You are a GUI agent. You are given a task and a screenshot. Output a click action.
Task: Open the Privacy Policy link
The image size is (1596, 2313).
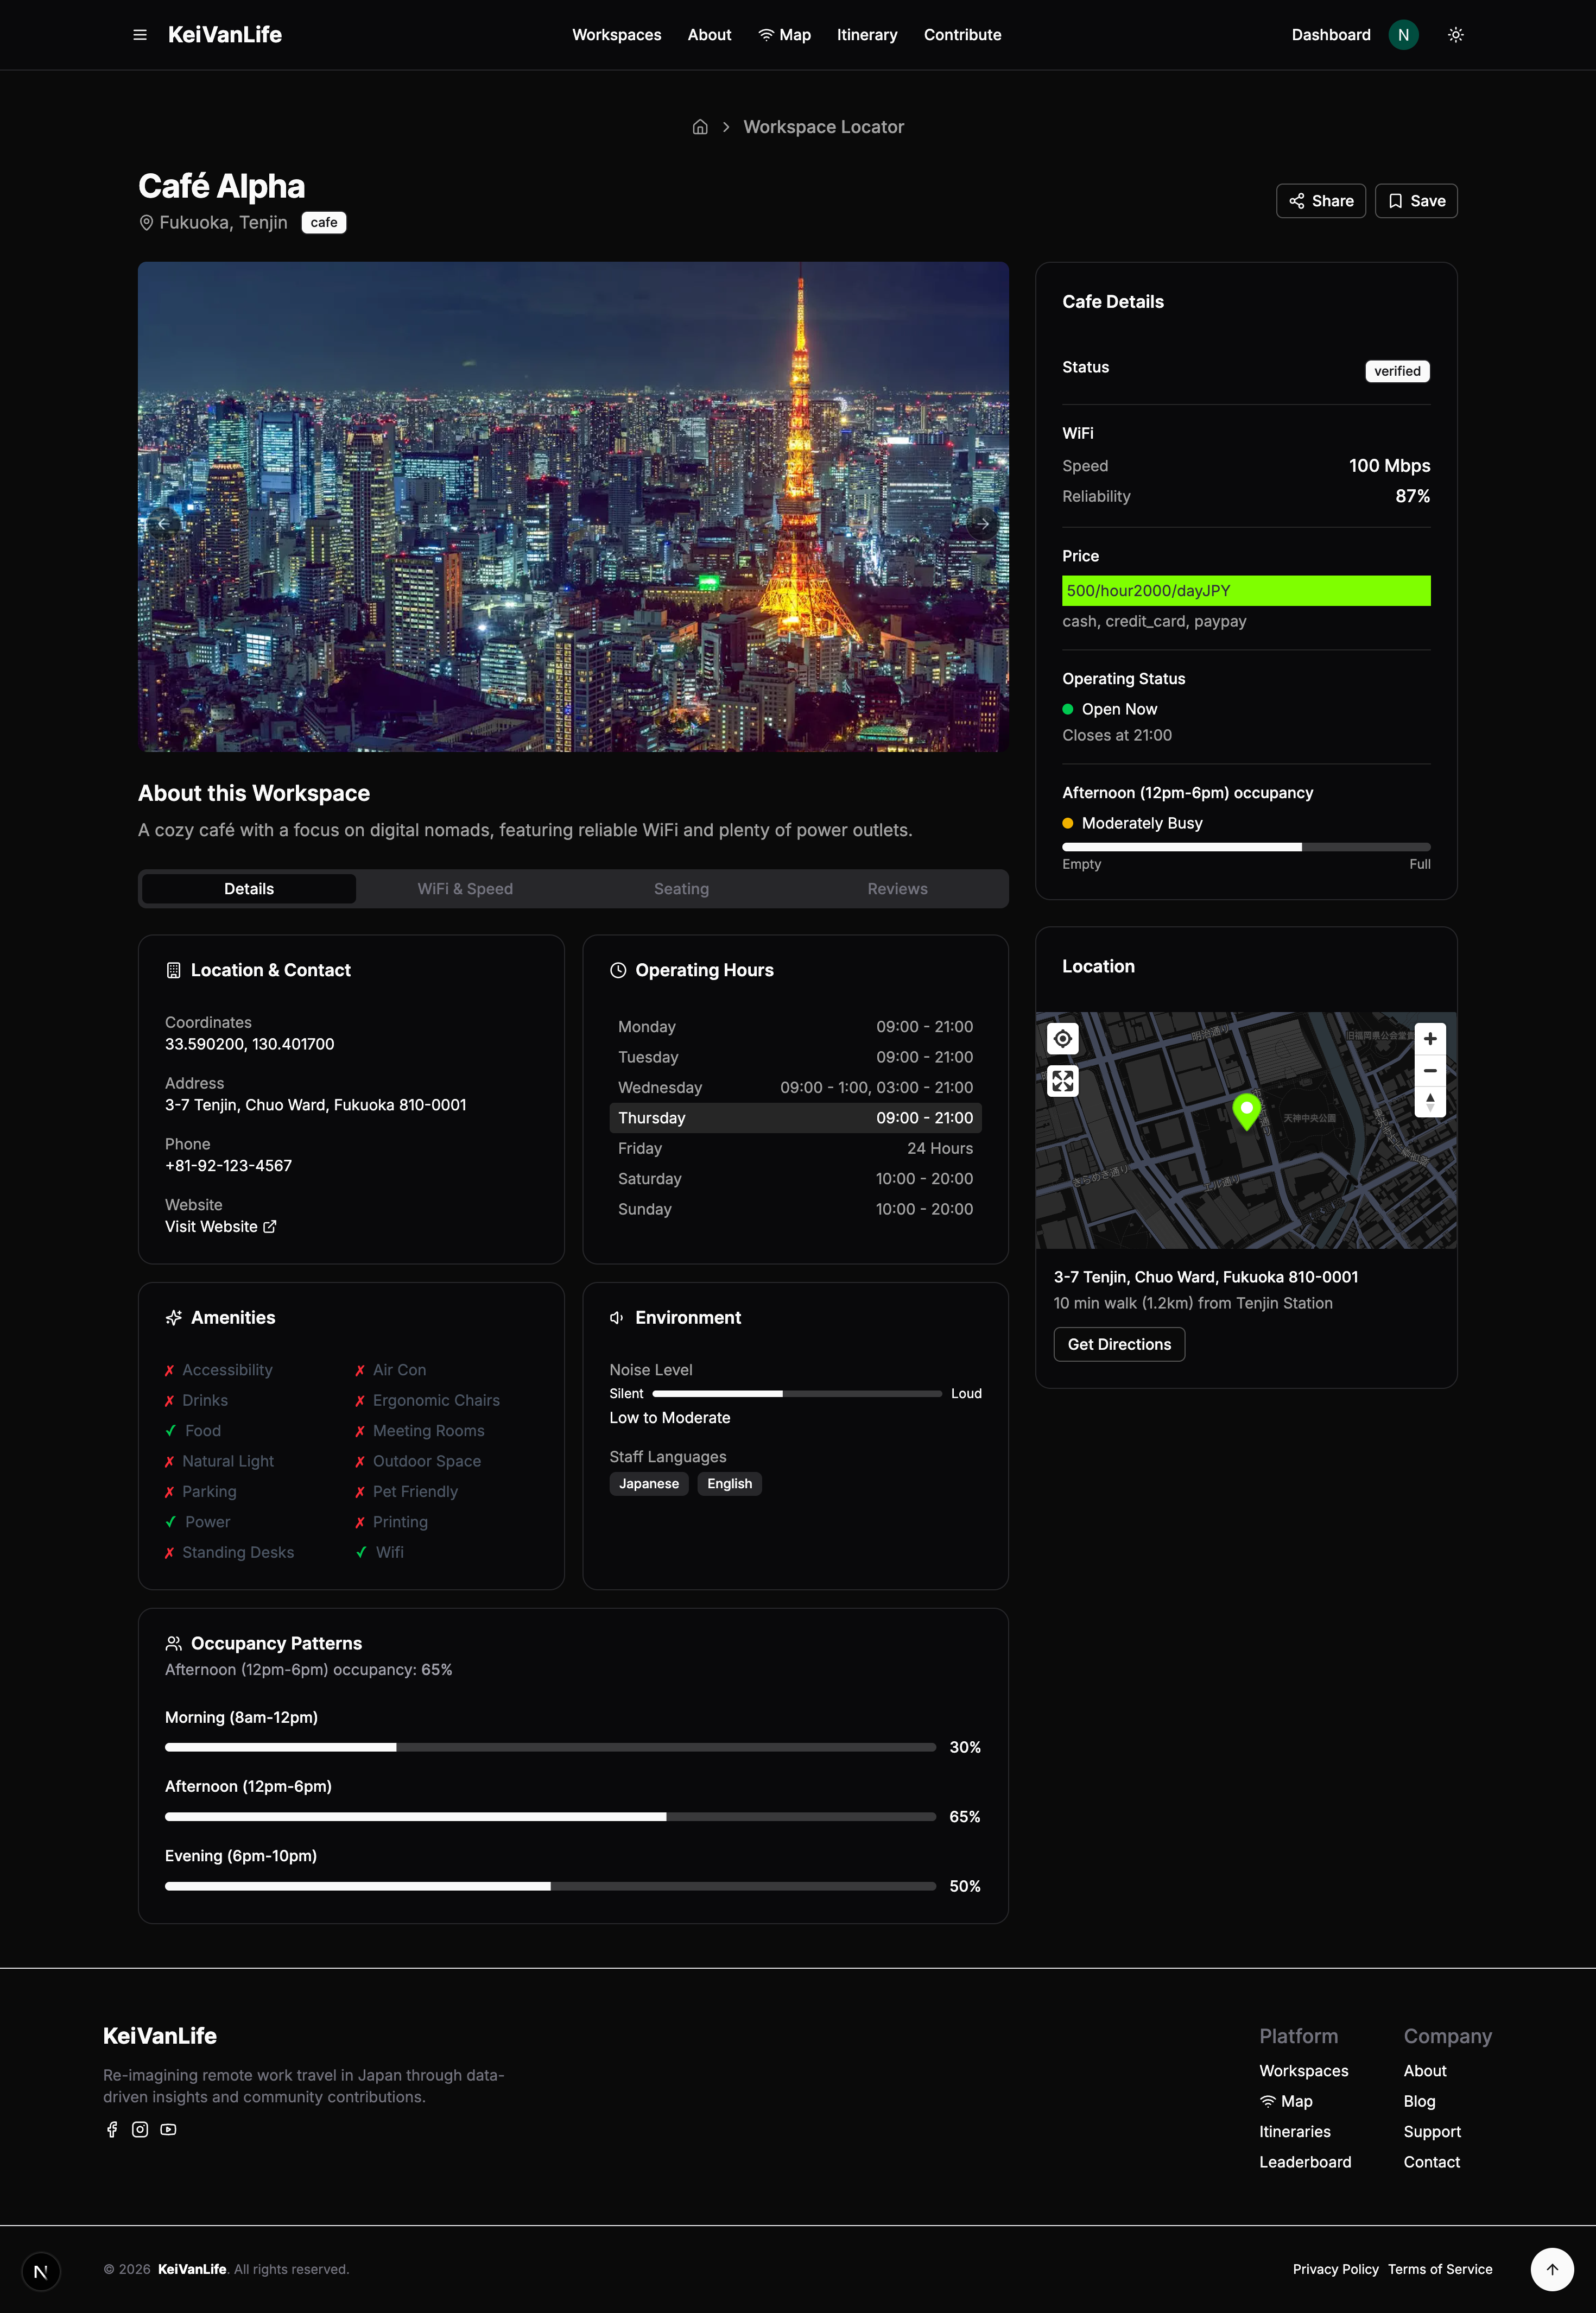pos(1335,2269)
